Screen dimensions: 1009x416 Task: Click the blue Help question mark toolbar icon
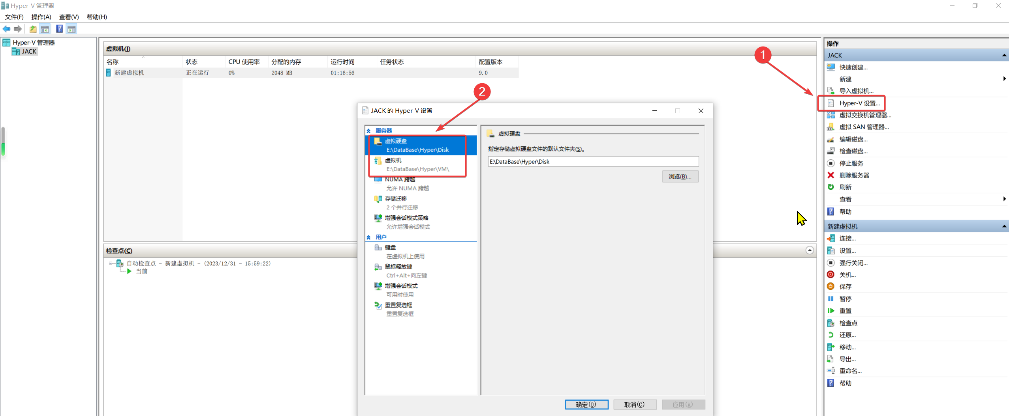pyautogui.click(x=59, y=29)
